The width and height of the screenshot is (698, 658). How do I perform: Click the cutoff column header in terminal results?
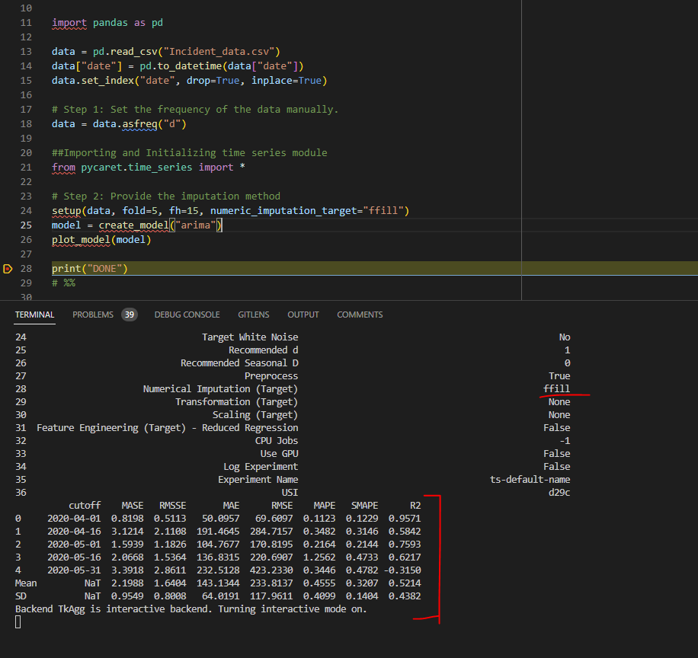point(85,504)
